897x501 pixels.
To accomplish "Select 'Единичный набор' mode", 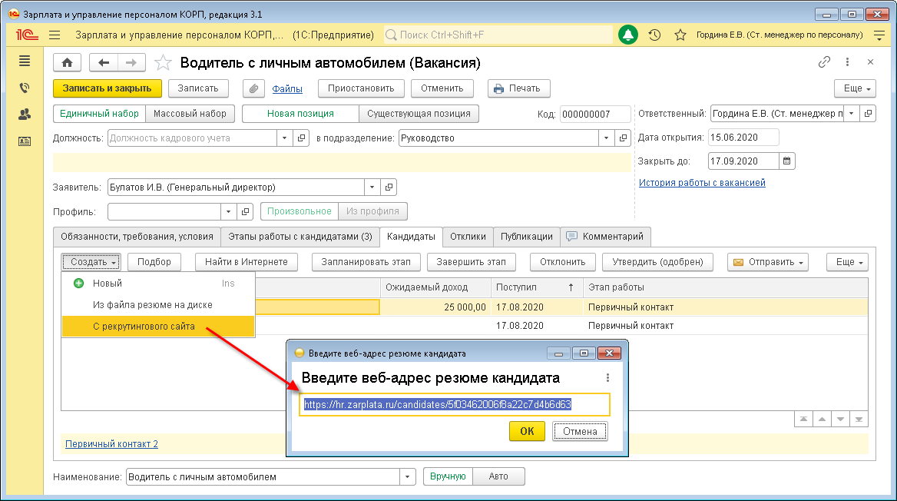I will 100,114.
